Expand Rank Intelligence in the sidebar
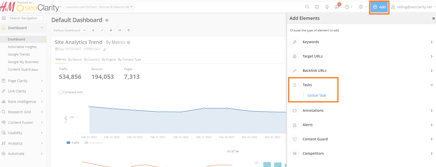Image resolution: width=436 pixels, height=167 pixels. point(22,102)
